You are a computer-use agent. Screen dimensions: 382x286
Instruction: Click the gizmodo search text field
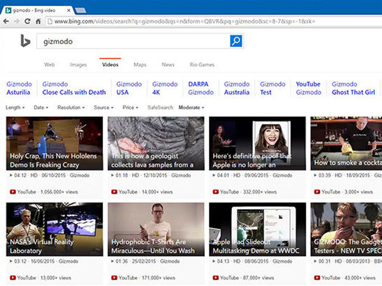(131, 41)
